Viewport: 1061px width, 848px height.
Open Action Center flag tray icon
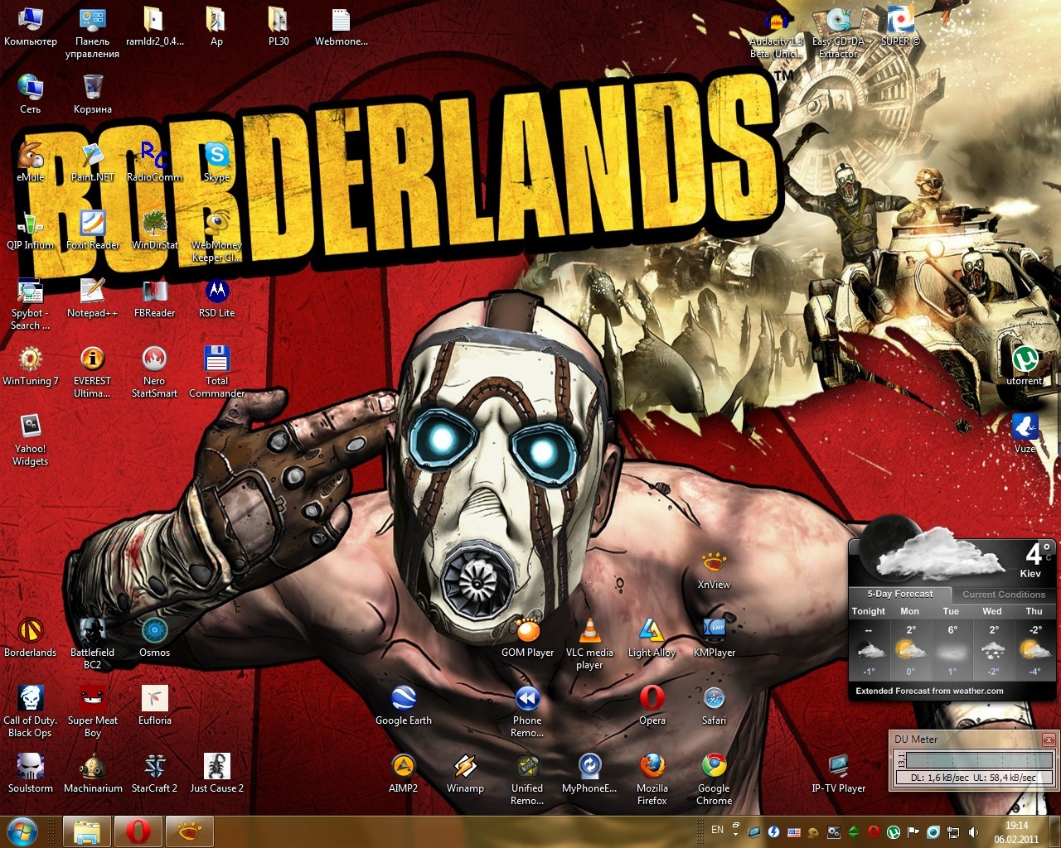pos(913,832)
